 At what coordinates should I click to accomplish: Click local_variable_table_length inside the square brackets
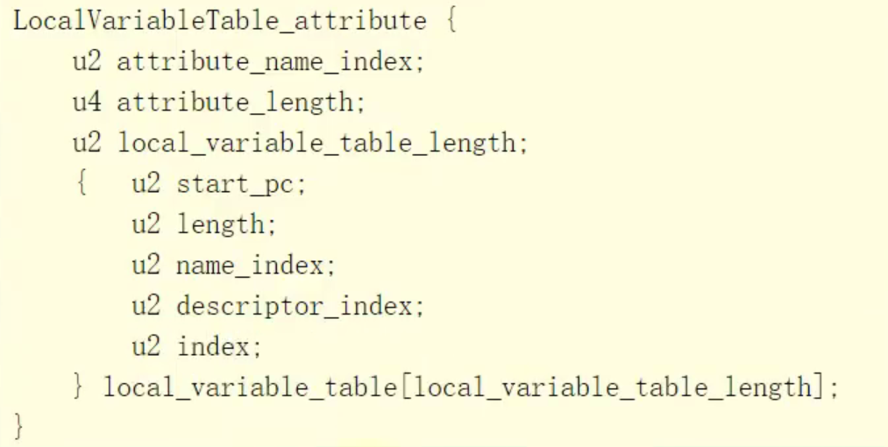click(x=612, y=387)
